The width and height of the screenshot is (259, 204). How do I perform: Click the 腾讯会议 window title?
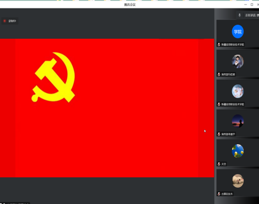tap(129, 4)
